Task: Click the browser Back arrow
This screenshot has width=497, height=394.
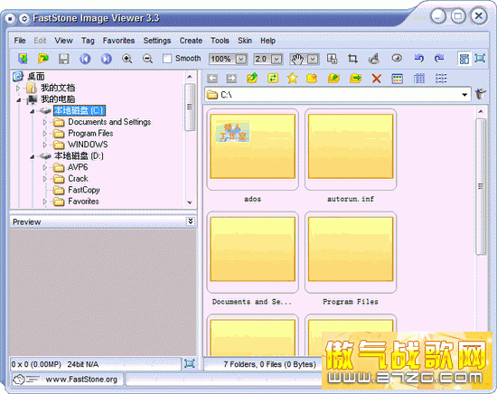Action: click(x=212, y=79)
